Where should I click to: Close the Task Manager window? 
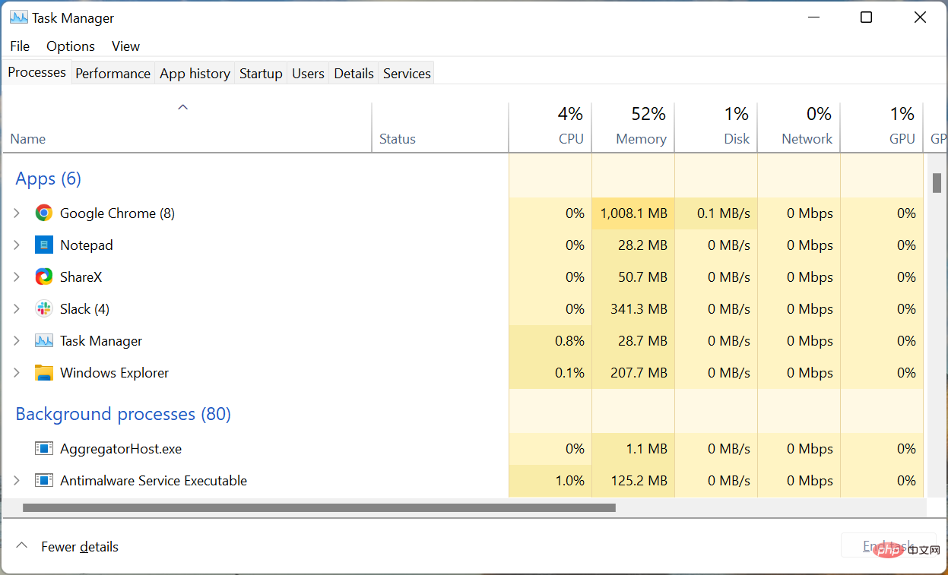point(921,17)
